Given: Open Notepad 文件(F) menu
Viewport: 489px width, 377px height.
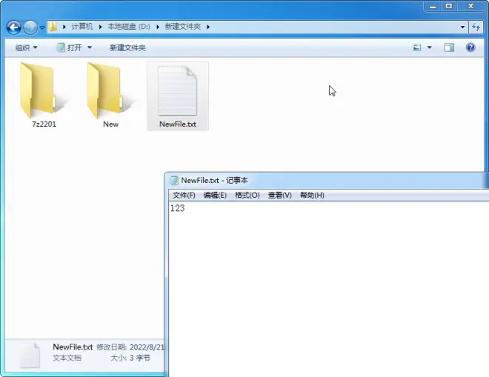Looking at the screenshot, I should pos(184,196).
